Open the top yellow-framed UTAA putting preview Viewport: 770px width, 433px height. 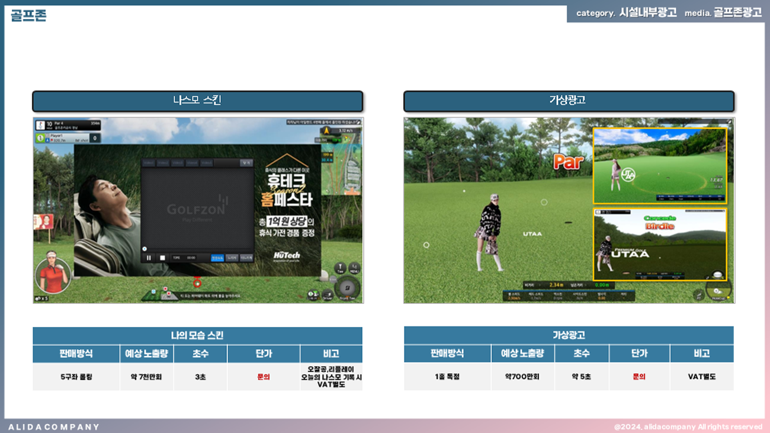[659, 166]
